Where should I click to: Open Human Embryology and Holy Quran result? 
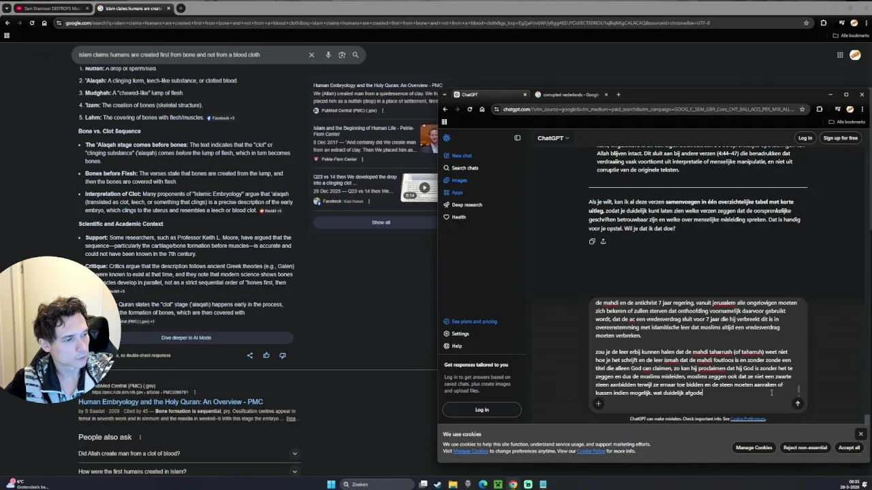(x=170, y=402)
